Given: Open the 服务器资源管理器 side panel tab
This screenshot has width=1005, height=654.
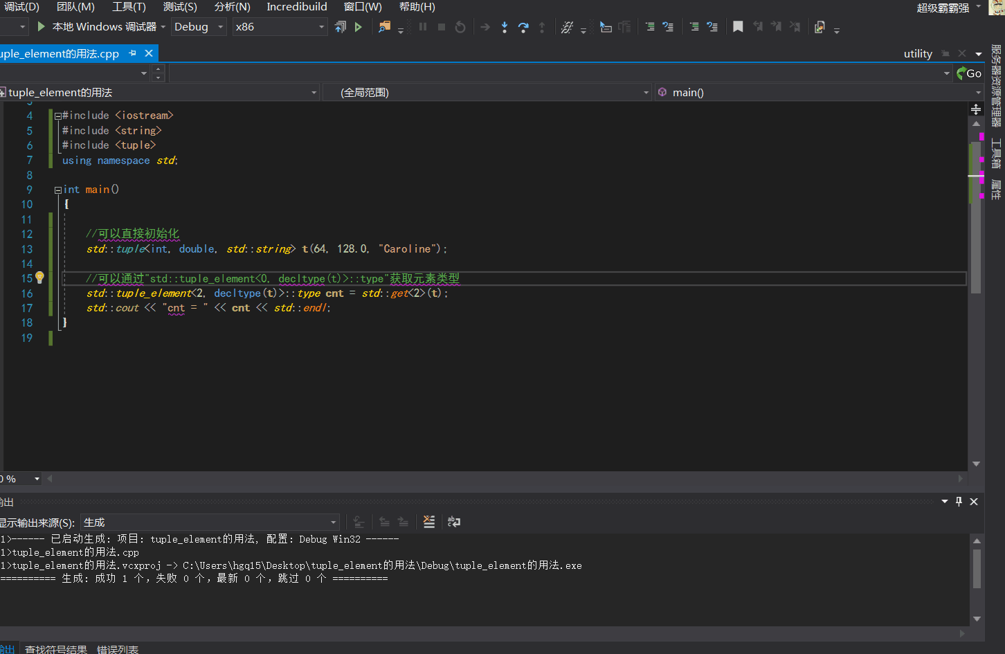Looking at the screenshot, I should (x=996, y=86).
